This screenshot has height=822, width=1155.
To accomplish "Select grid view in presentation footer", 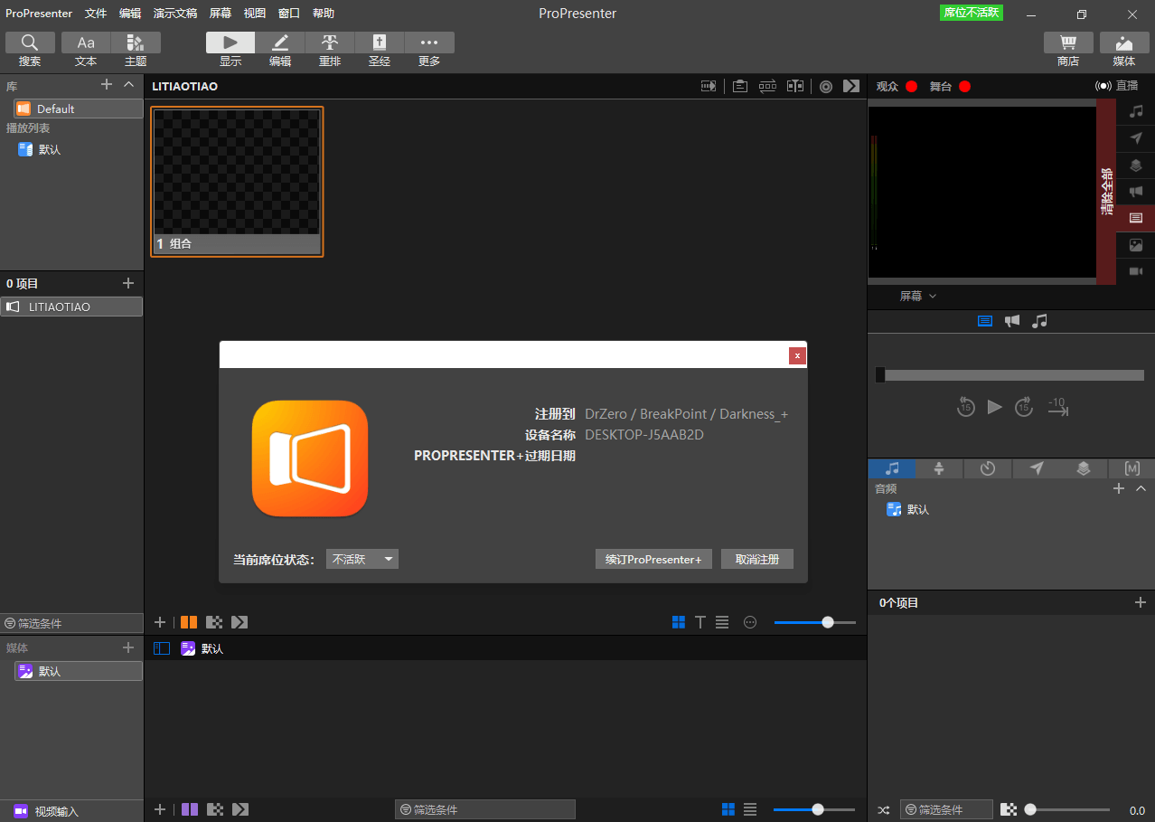I will pyautogui.click(x=679, y=622).
